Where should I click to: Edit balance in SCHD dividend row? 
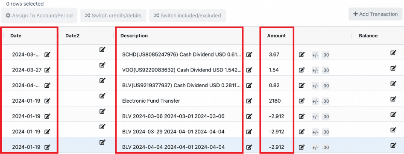(393, 53)
